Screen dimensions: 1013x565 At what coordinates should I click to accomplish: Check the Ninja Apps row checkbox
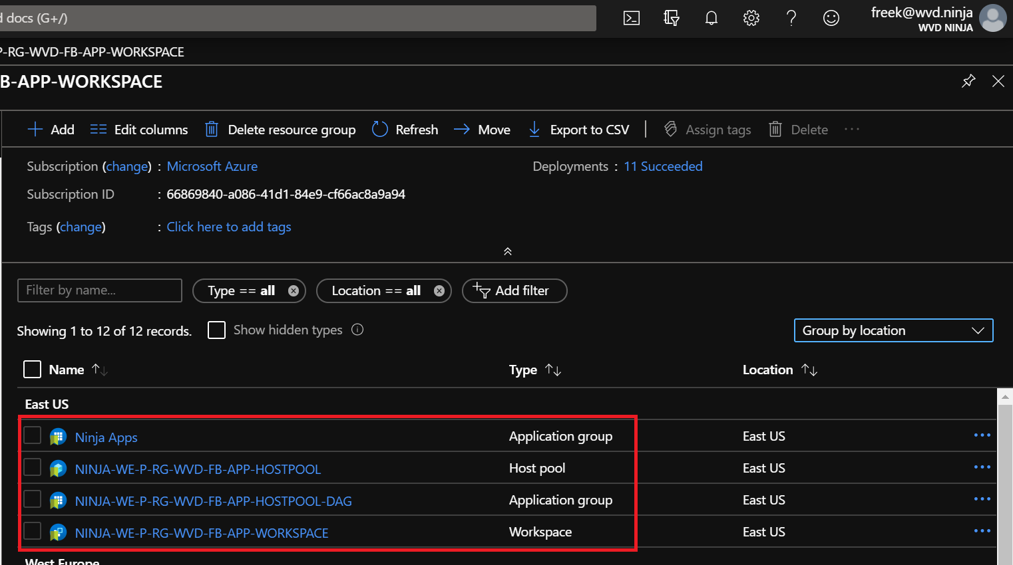point(32,435)
